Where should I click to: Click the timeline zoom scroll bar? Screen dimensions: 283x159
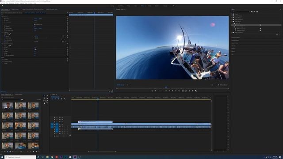(x=102, y=151)
